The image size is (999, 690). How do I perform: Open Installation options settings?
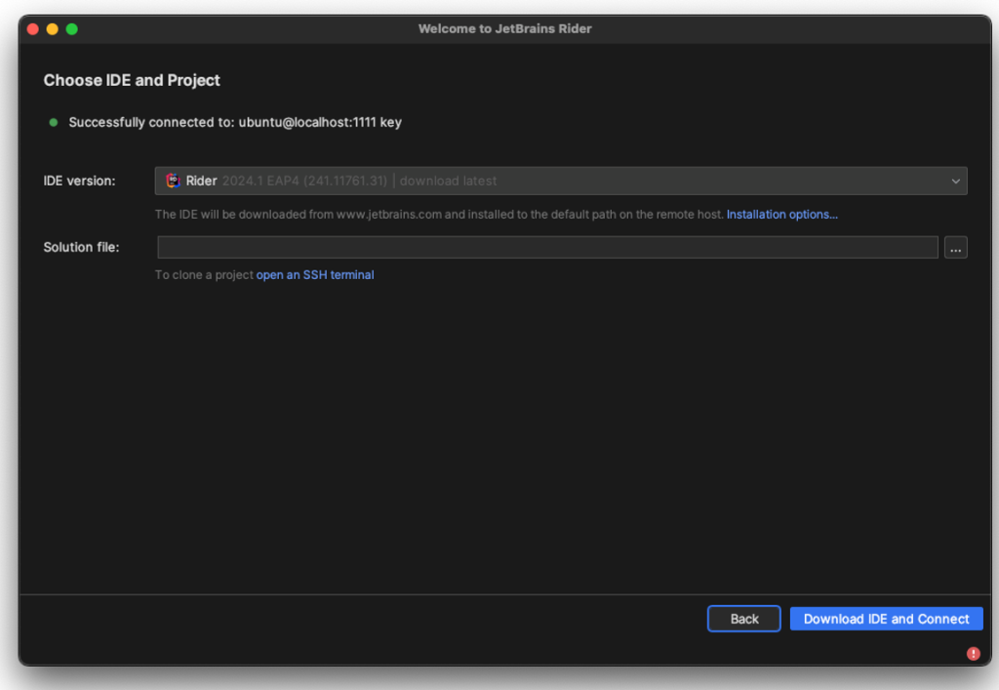coord(782,214)
